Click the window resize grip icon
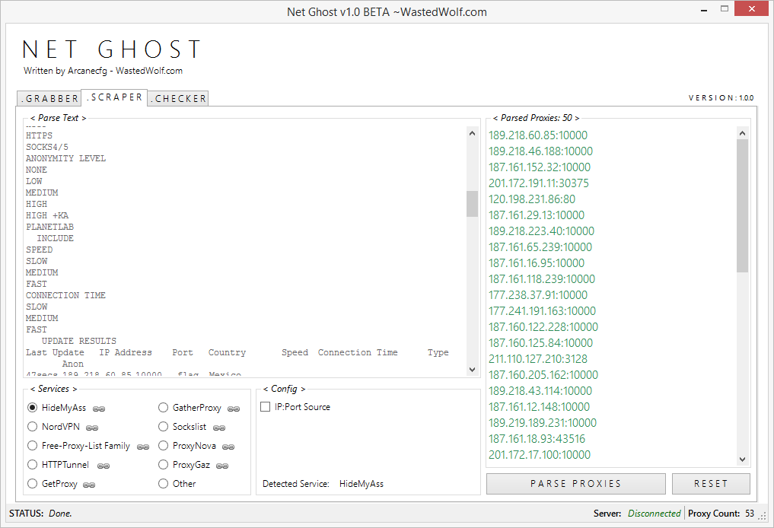Viewport: 774px width, 528px height. [x=763, y=516]
